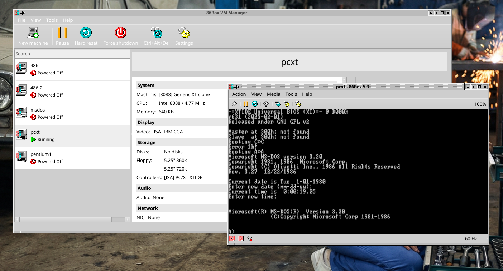Pause the VM from the Manager toolbar
Screen dimensions: 503x271
[62, 33]
